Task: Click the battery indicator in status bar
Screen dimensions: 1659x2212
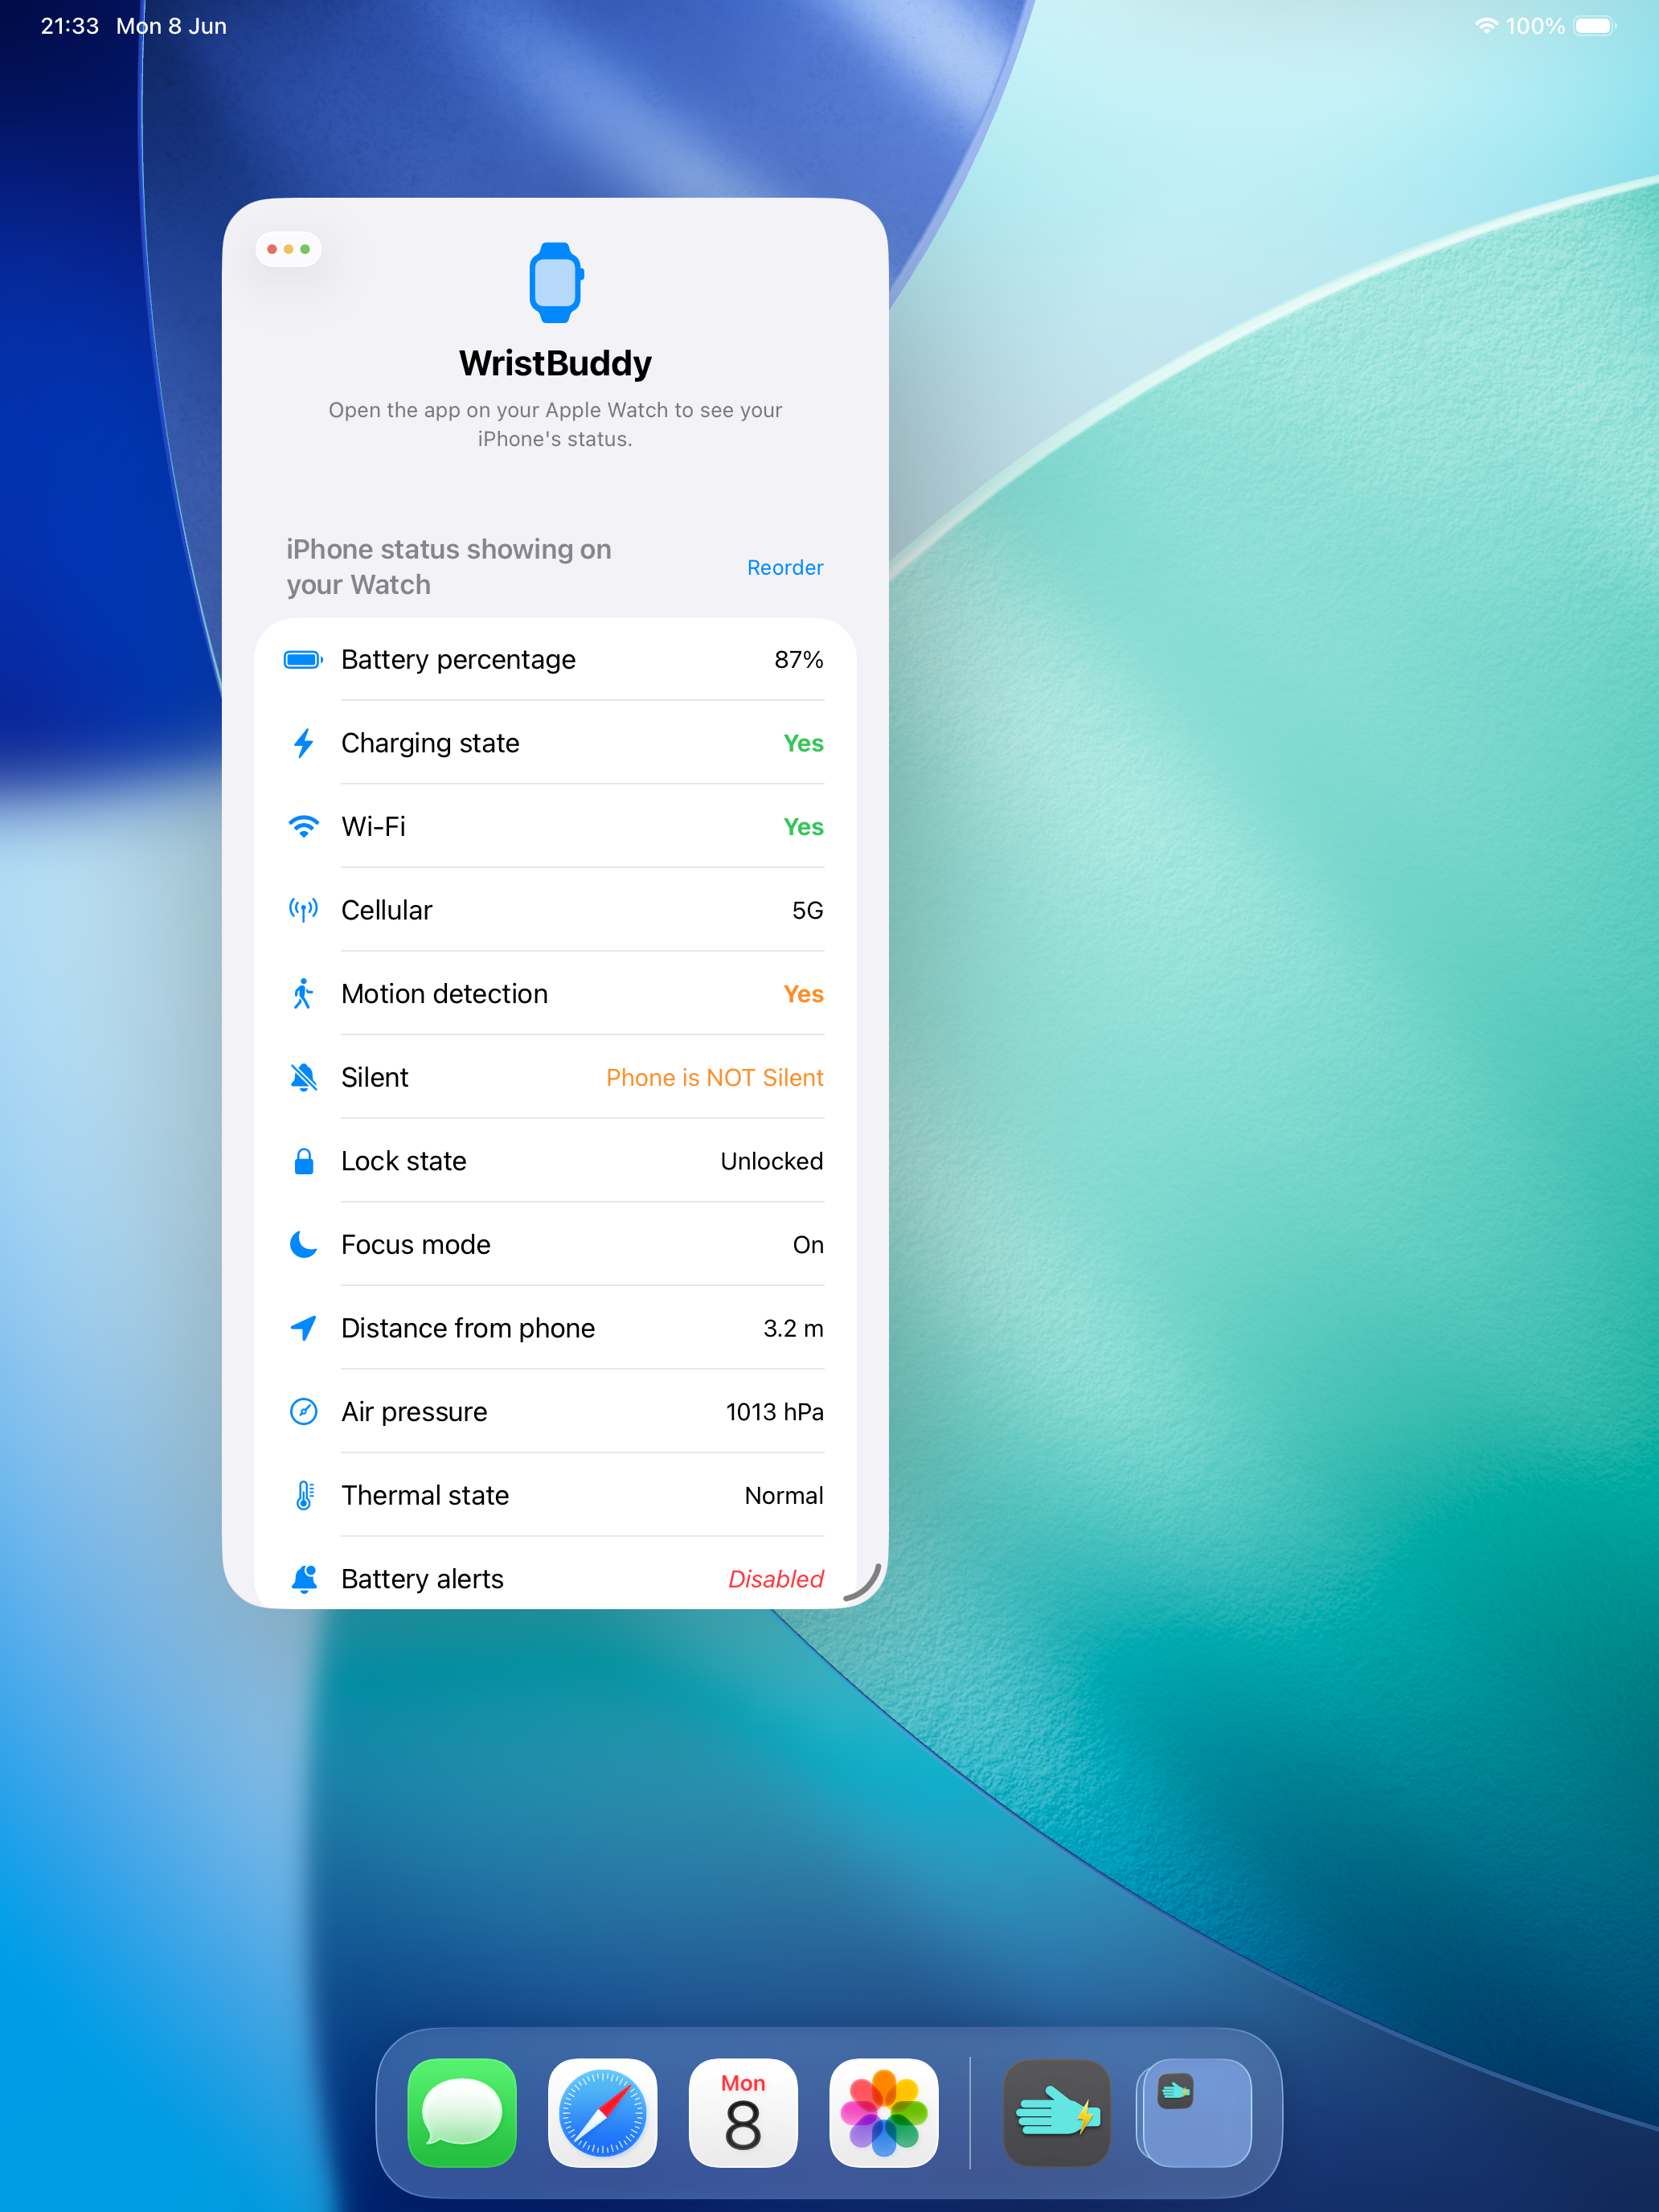Action: click(x=1594, y=26)
